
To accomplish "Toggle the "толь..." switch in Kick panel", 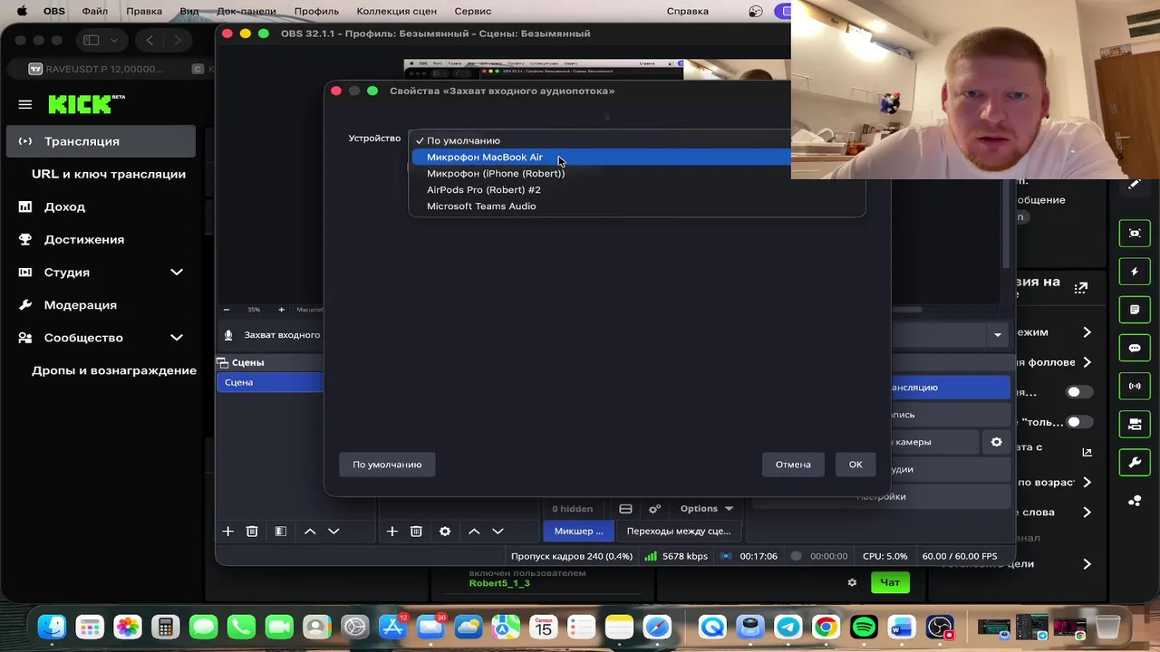I will click(x=1078, y=422).
